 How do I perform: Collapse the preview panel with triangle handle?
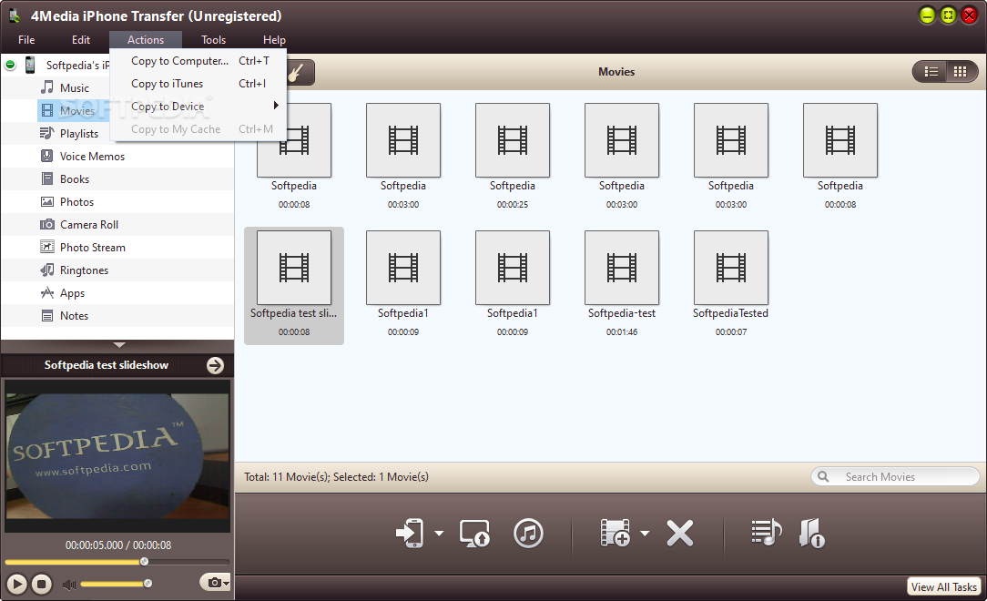click(119, 345)
